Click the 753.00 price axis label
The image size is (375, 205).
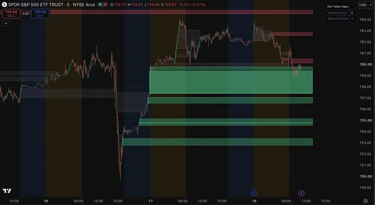point(365,143)
